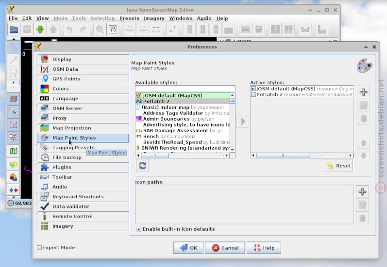The height and width of the screenshot is (267, 387).
Task: Click the bus preset toolbar icon
Action: pyautogui.click(x=259, y=30)
